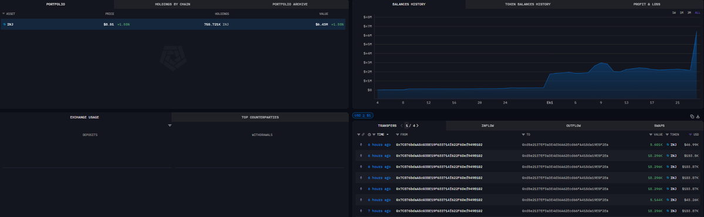Open the ASSET column filter in portfolio

4,13
